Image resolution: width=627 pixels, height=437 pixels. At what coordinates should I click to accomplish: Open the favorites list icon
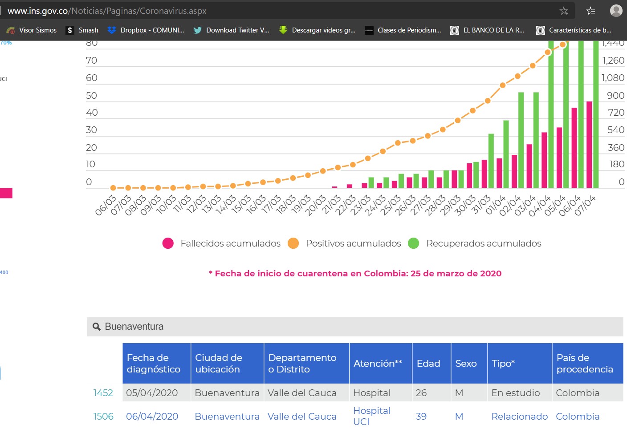pos(590,11)
